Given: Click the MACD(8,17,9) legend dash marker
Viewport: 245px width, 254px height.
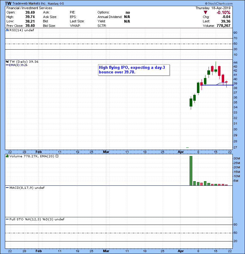Looking at the screenshot, I should pyautogui.click(x=7, y=188).
